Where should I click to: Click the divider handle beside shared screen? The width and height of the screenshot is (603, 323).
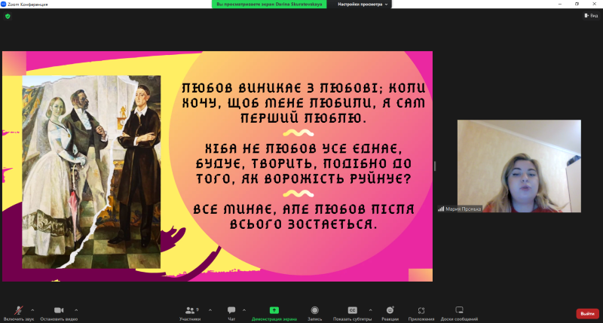pos(435,166)
